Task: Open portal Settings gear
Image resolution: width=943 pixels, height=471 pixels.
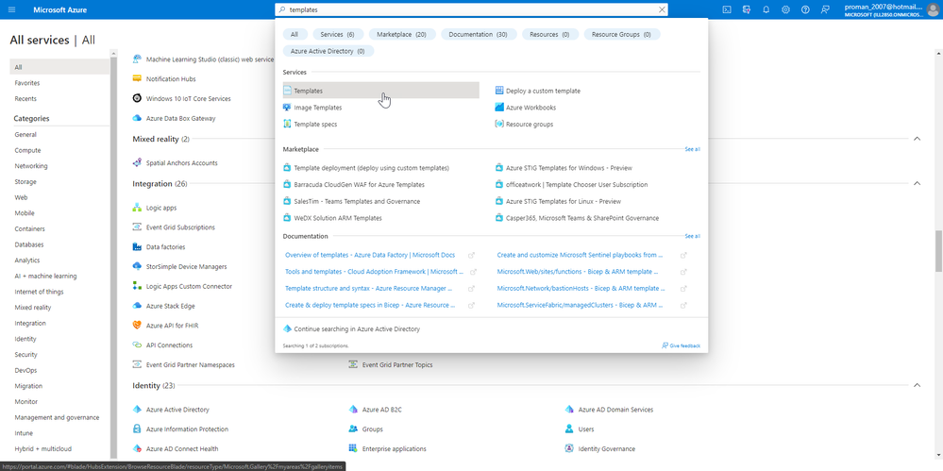Action: pyautogui.click(x=785, y=9)
